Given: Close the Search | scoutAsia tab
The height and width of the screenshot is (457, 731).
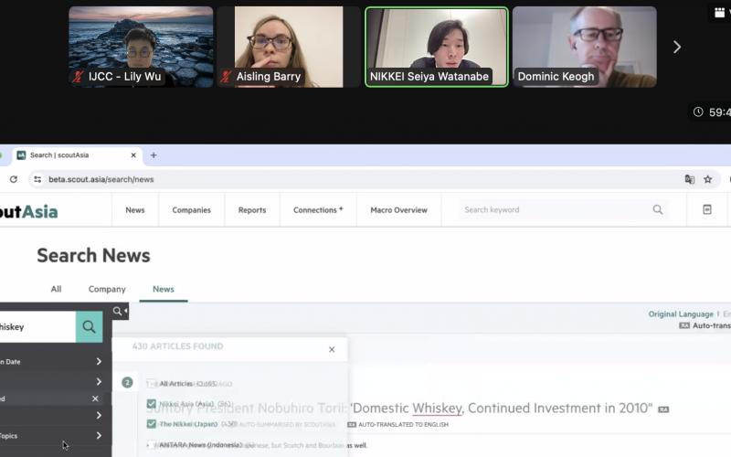Looking at the screenshot, I should pyautogui.click(x=133, y=155).
